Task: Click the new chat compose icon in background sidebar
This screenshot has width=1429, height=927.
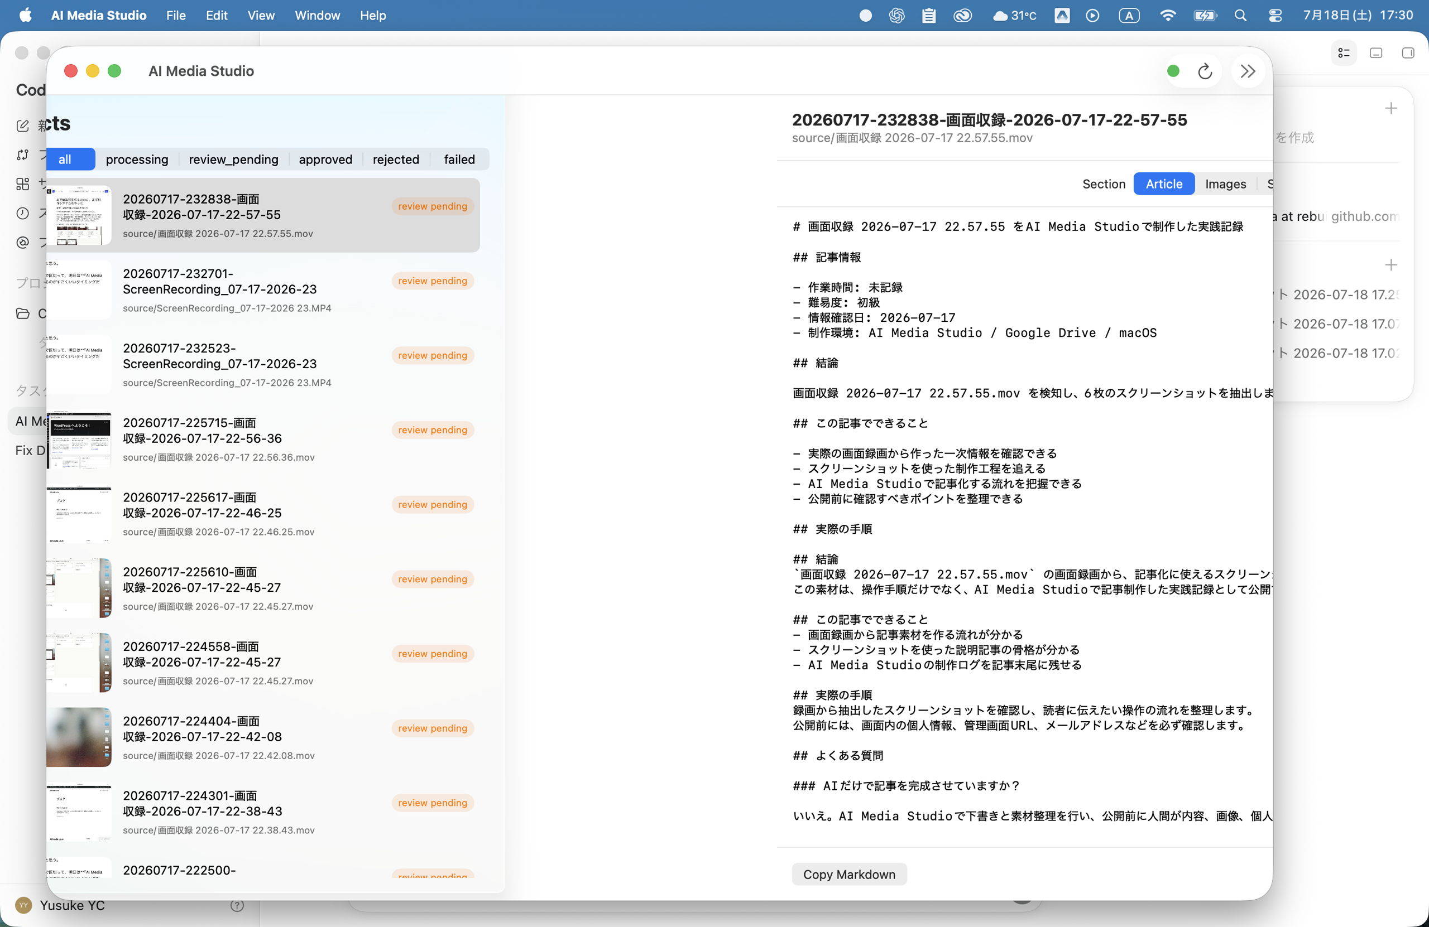Action: point(23,125)
